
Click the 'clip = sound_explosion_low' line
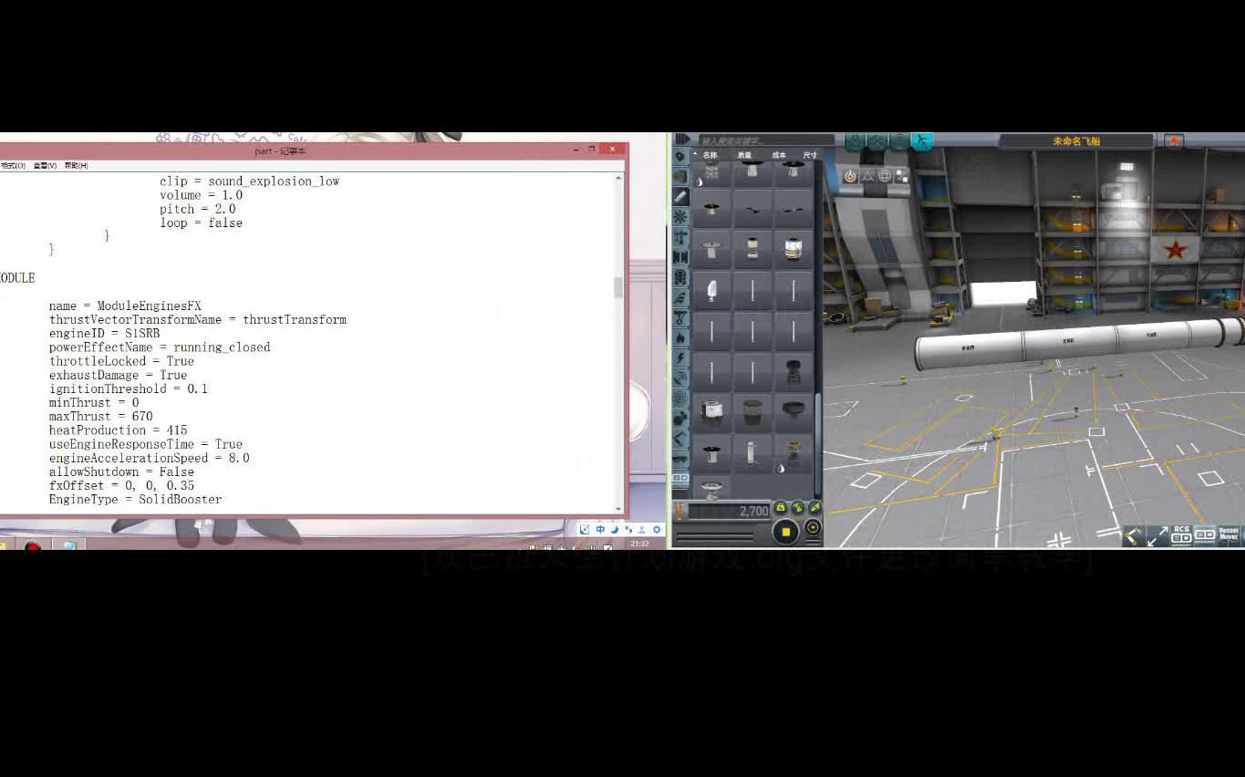click(x=250, y=181)
